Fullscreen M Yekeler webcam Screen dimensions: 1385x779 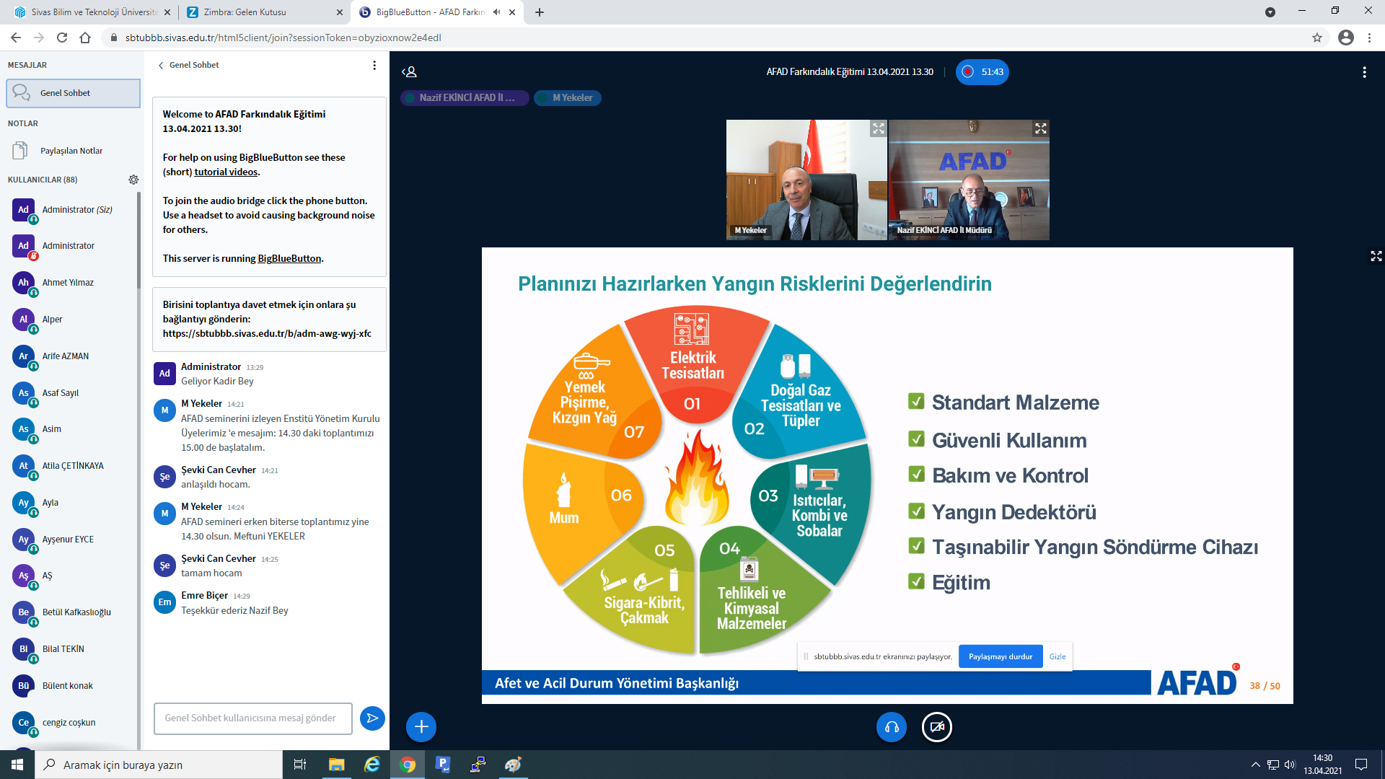878,128
